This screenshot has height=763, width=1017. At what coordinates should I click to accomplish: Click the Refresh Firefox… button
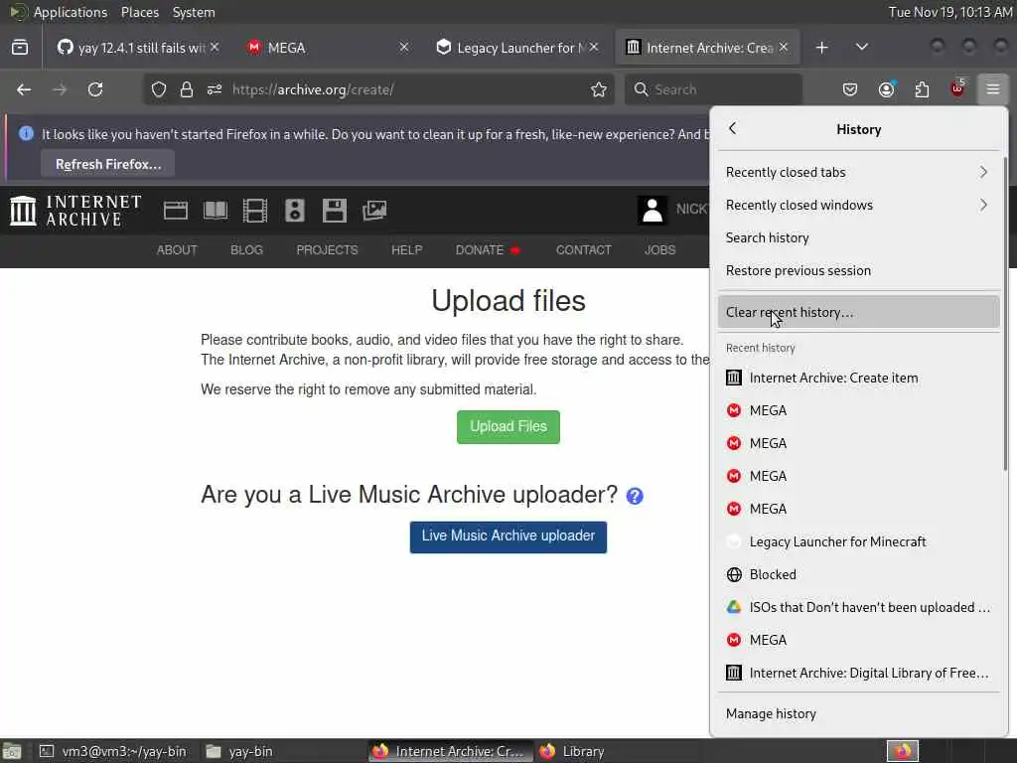(x=107, y=164)
